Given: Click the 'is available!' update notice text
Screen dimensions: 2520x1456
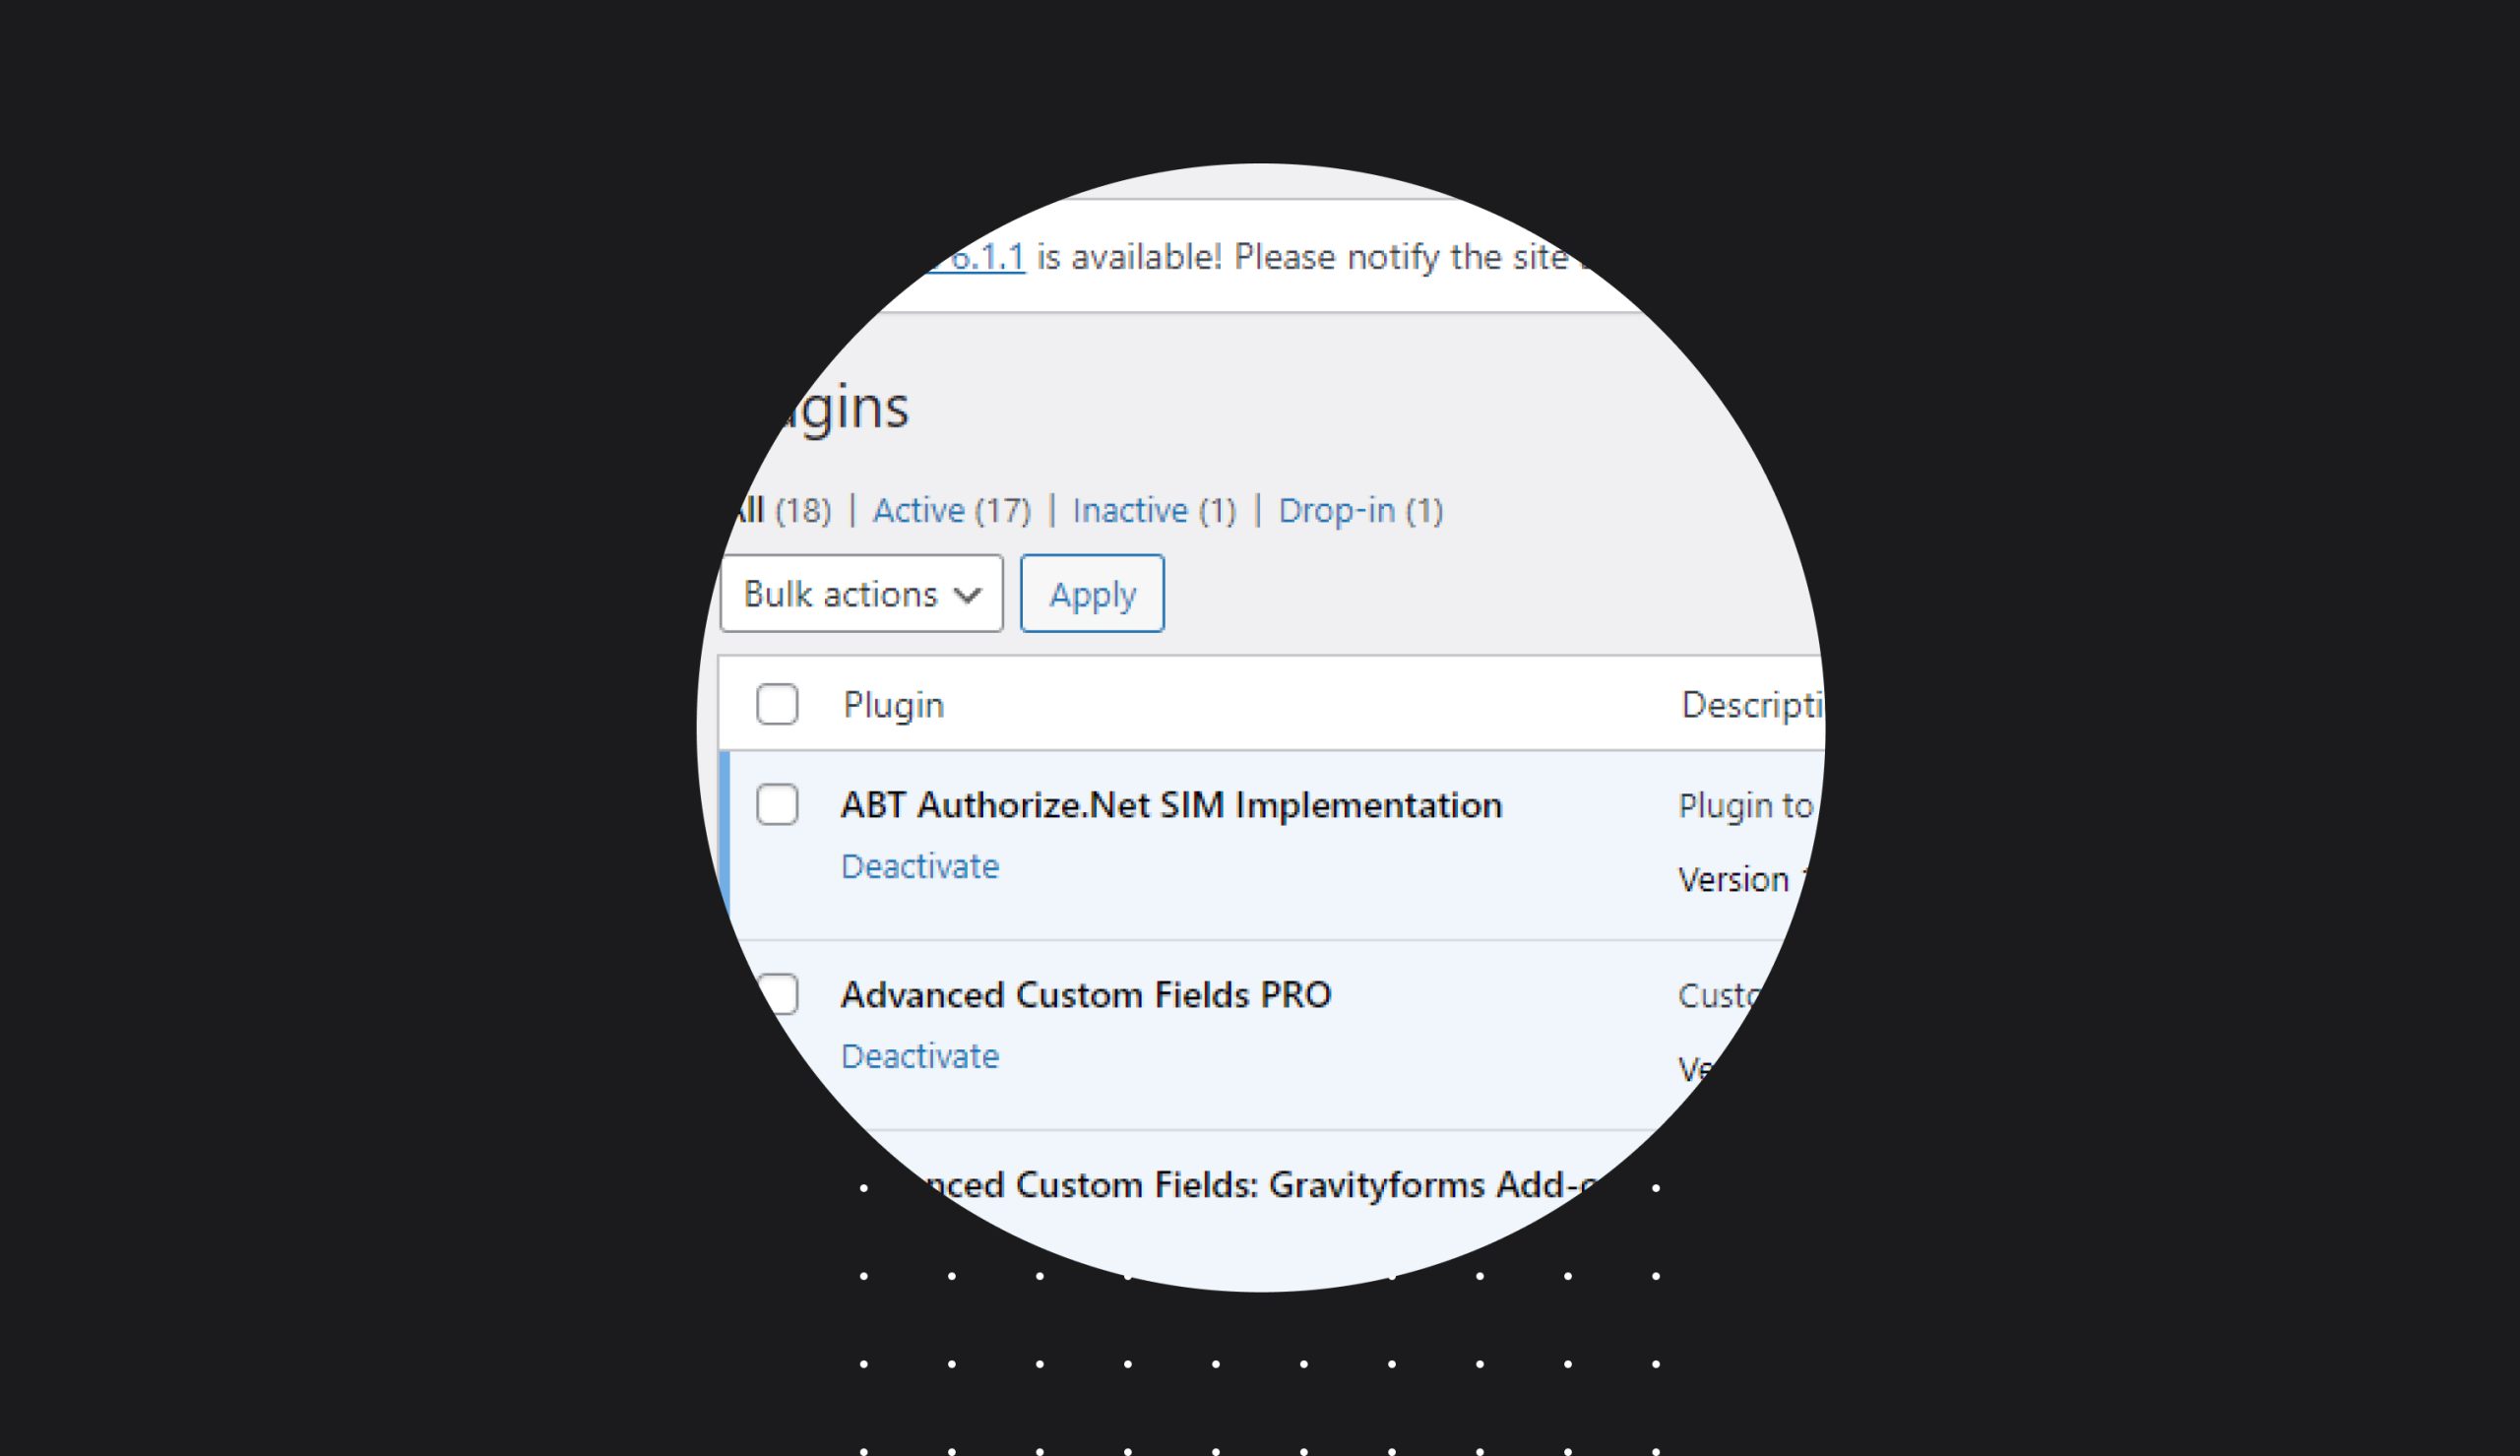Looking at the screenshot, I should (x=1129, y=258).
